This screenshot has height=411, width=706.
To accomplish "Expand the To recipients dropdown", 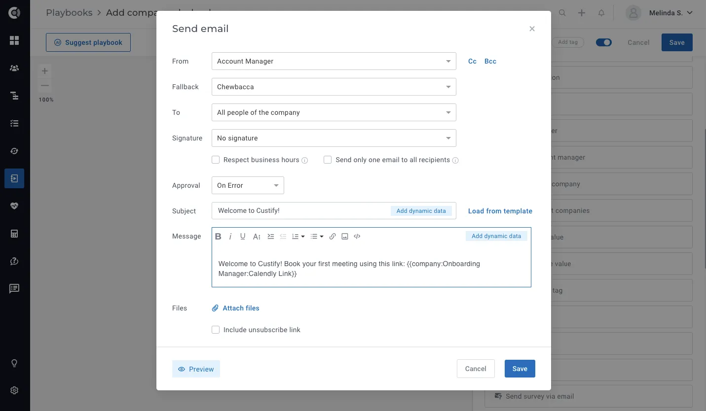I will click(334, 112).
